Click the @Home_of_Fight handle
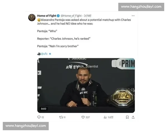The width and height of the screenshot is (167, 133). (x=71, y=16)
